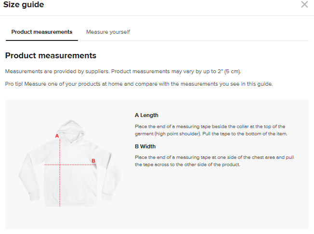The width and height of the screenshot is (314, 234).
Task: Click the red A marker on hoodie
Action: (57, 136)
